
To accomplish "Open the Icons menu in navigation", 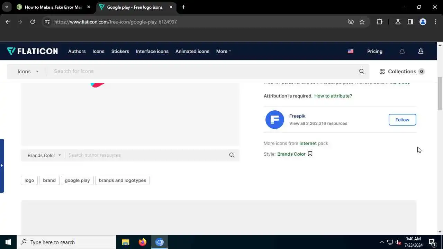I will coord(98,51).
